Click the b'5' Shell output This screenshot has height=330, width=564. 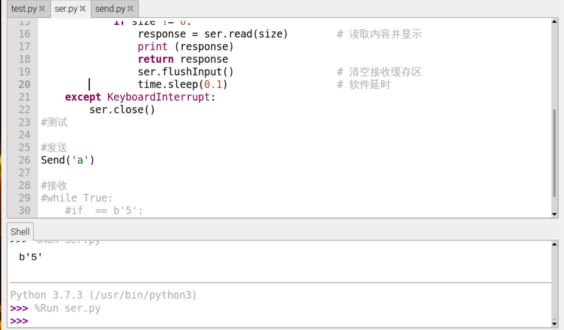[x=31, y=257]
